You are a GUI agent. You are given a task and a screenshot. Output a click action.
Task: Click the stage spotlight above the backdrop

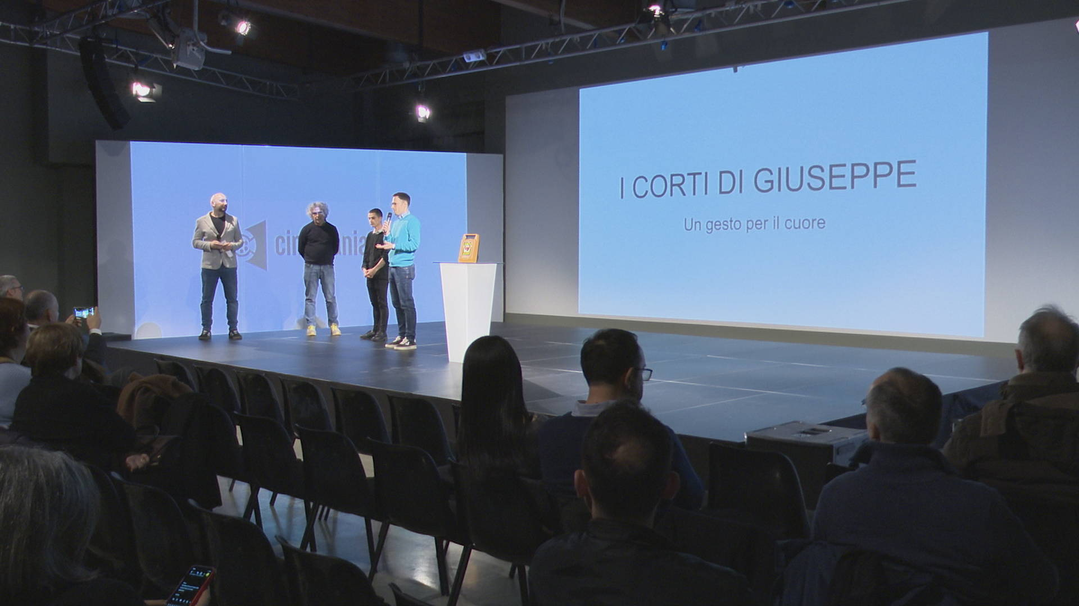coord(423,112)
